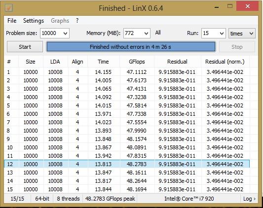Select Time value 13.817 in row 14
Screen dimensions: 263x208
pyautogui.click(x=103, y=181)
